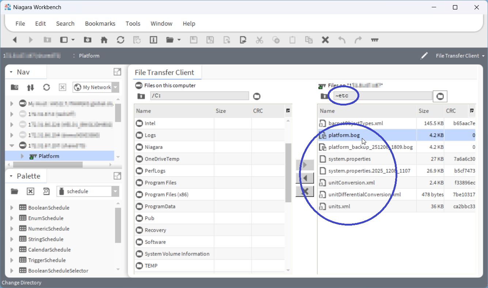Click the Palette preview search icon
Image resolution: width=488 pixels, height=288 pixels.
[46, 191]
